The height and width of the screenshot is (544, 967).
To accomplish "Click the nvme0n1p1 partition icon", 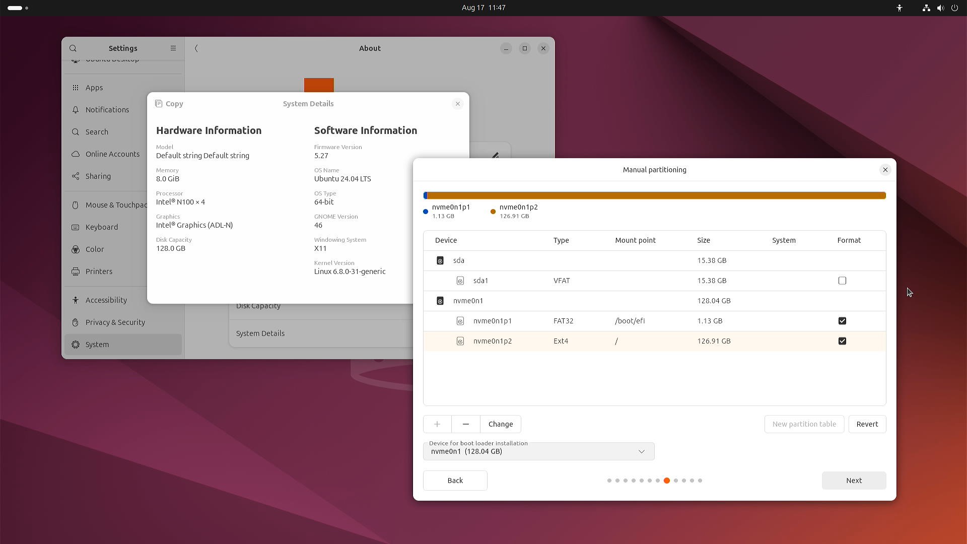I will [460, 321].
